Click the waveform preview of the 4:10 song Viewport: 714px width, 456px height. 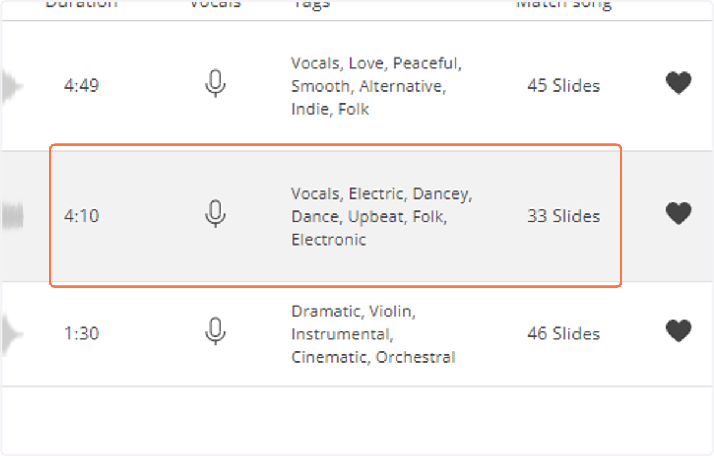tap(12, 216)
